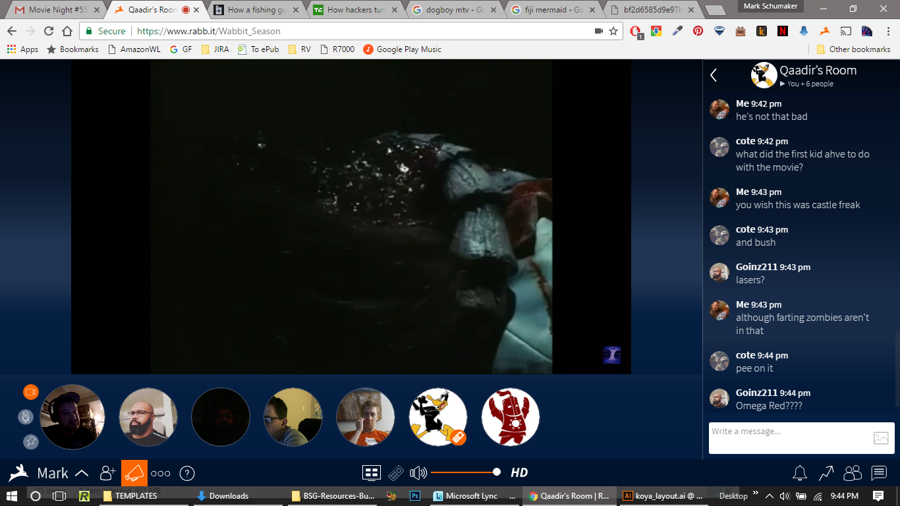Screen dimensions: 900x506
Task: Change layout with the grid screen icon
Action: pos(372,472)
